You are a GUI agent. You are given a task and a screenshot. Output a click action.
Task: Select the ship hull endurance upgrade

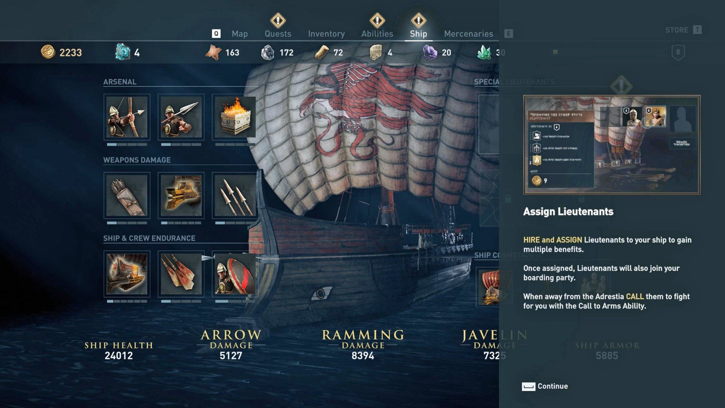click(x=127, y=274)
